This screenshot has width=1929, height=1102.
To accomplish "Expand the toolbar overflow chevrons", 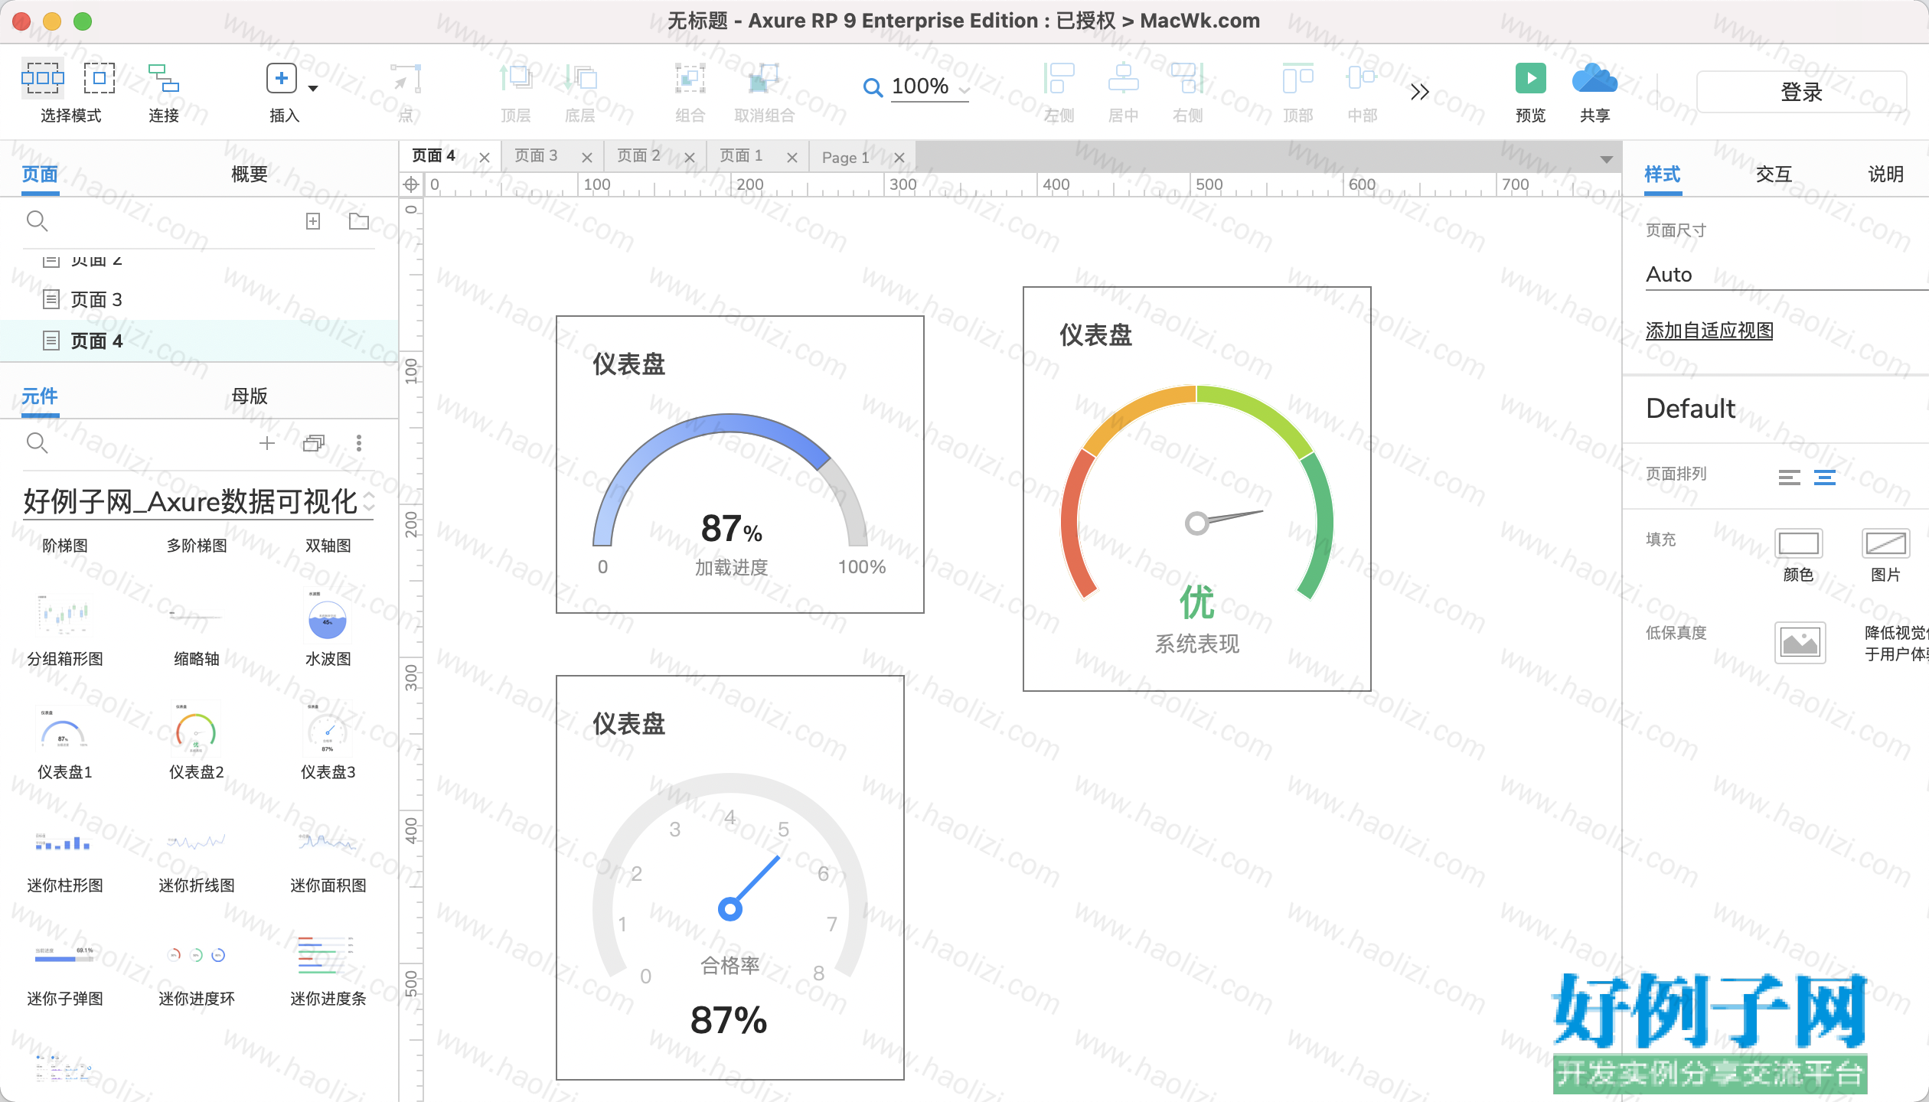I will point(1420,92).
